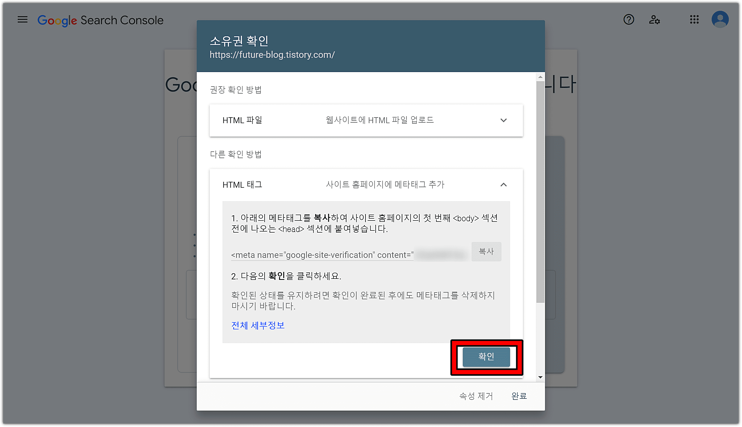Image resolution: width=742 pixels, height=427 pixels.
Task: Open the hamburger main menu
Action: pyautogui.click(x=22, y=20)
